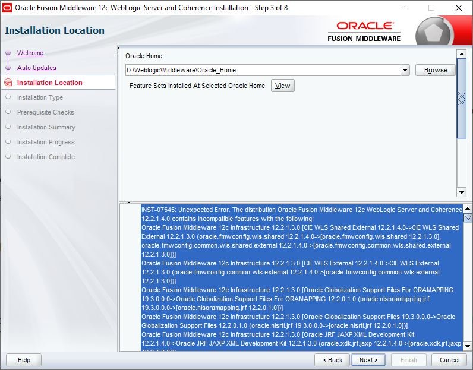The width and height of the screenshot is (473, 370).
Task: Click the Prerequisite Checks step bullet
Action: point(8,112)
